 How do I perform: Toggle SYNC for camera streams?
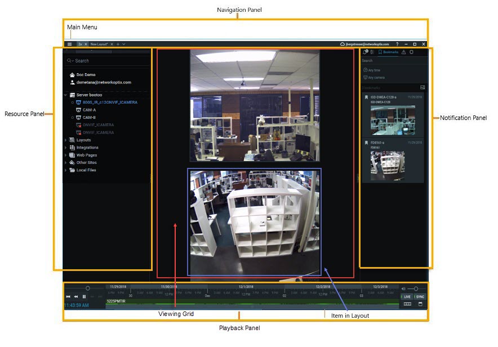click(420, 296)
